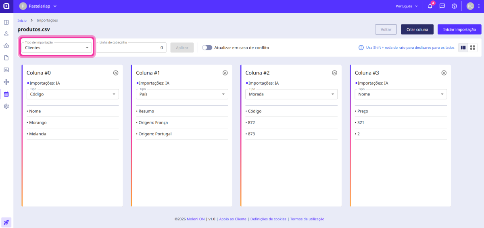Click the Iniciar importação button
484x228 pixels.
coord(459,29)
